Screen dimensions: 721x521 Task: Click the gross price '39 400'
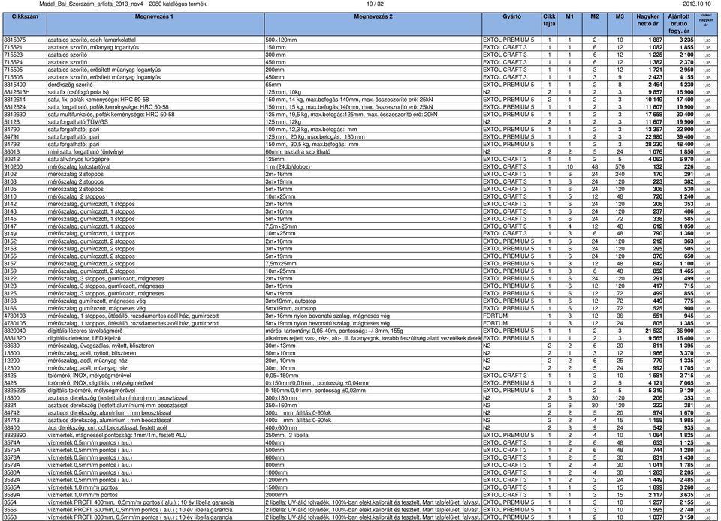coord(685,136)
